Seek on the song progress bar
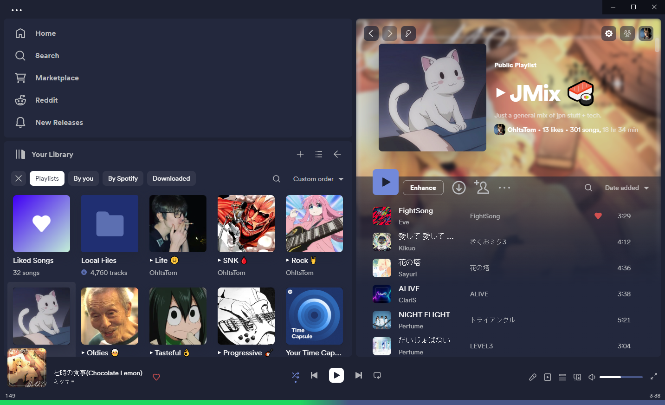Viewport: 665px width, 405px height. (332, 402)
